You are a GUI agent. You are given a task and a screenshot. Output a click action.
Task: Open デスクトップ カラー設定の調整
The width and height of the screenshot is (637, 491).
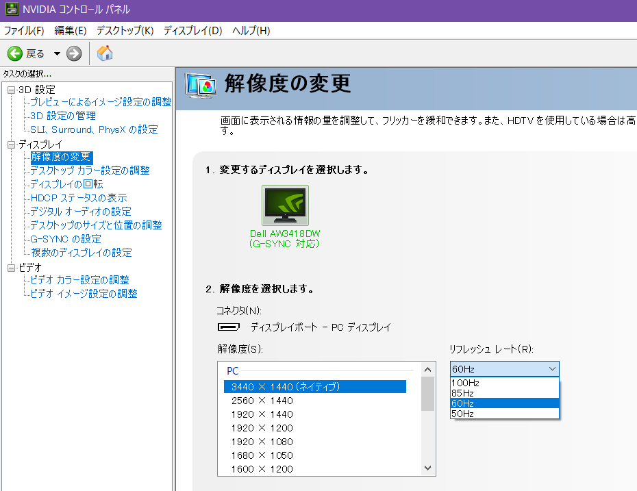click(90, 171)
